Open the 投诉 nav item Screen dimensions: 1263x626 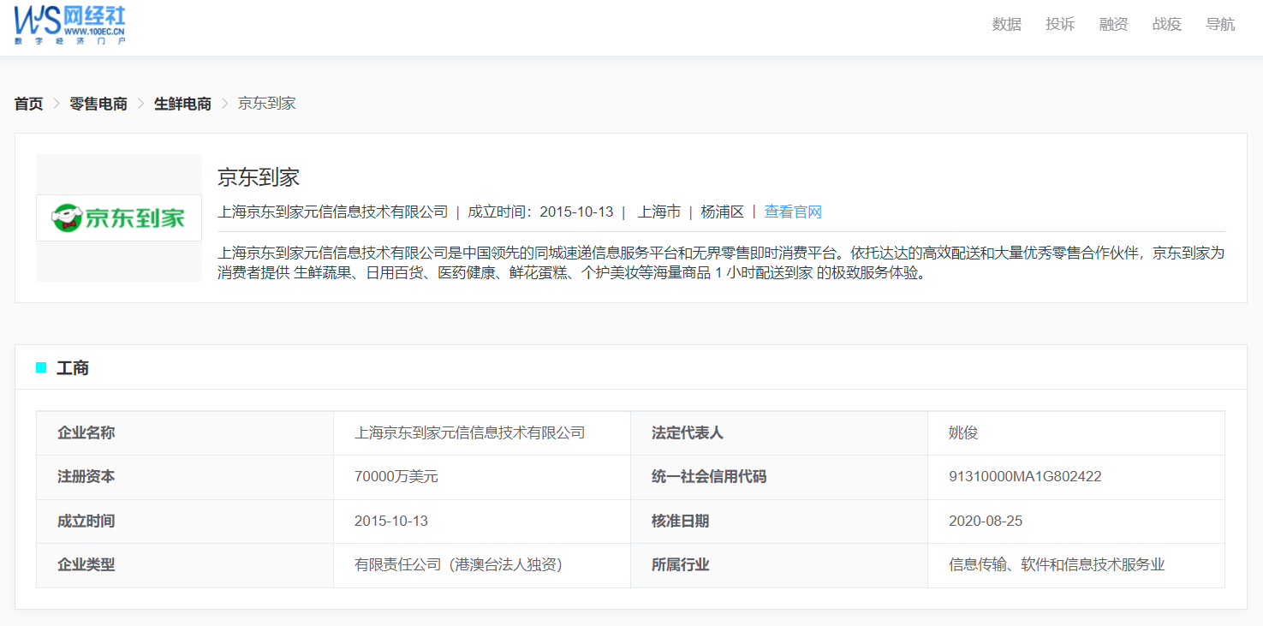coord(1060,24)
